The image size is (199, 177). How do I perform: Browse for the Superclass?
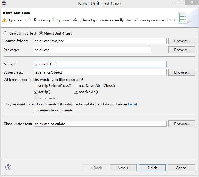pos(182,72)
